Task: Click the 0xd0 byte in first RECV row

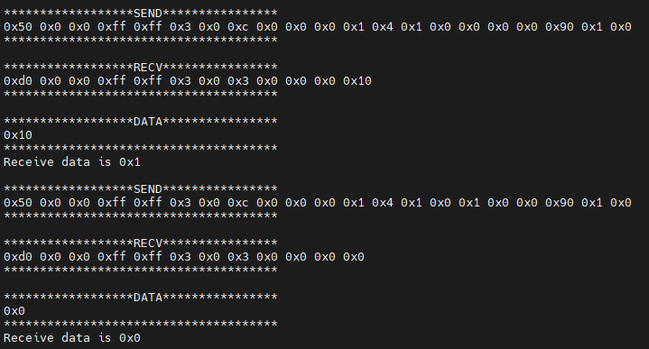Action: [18, 81]
